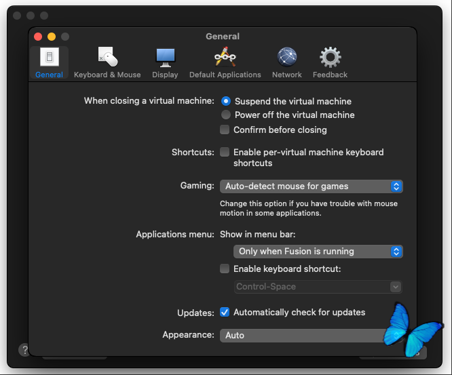Open the Gaming mouse detection dropdown
Screen dimensions: 452x375
click(312, 186)
